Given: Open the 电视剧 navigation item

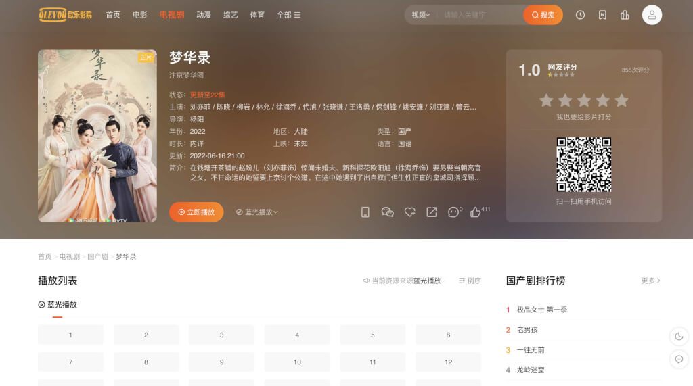Looking at the screenshot, I should point(171,15).
